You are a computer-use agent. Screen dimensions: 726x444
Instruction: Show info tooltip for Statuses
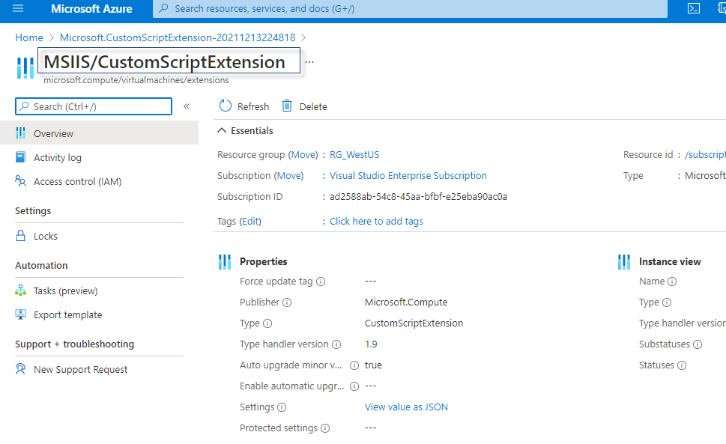click(x=682, y=365)
